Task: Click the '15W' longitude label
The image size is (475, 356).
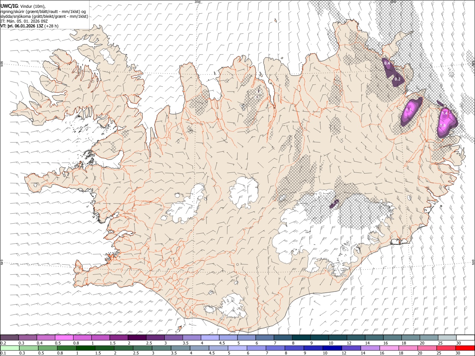Action: [393, 2]
